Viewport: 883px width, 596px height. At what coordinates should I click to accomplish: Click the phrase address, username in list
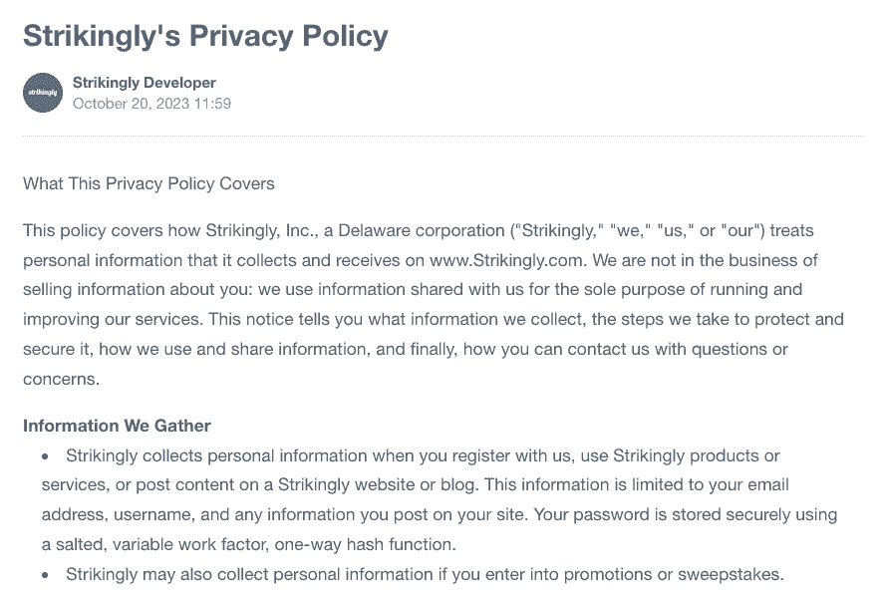tap(116, 515)
